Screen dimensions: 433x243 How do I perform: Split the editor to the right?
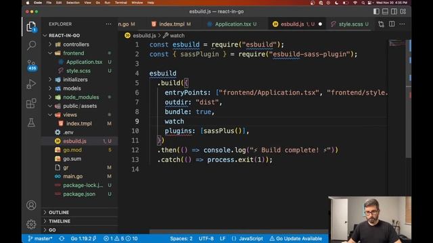coord(392,24)
